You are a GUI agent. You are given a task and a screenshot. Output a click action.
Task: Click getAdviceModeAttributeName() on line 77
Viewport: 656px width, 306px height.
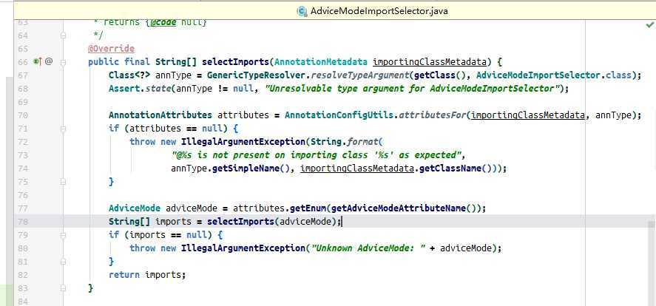[x=403, y=208]
